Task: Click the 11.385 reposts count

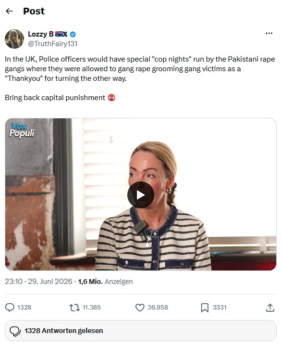Action: click(92, 308)
